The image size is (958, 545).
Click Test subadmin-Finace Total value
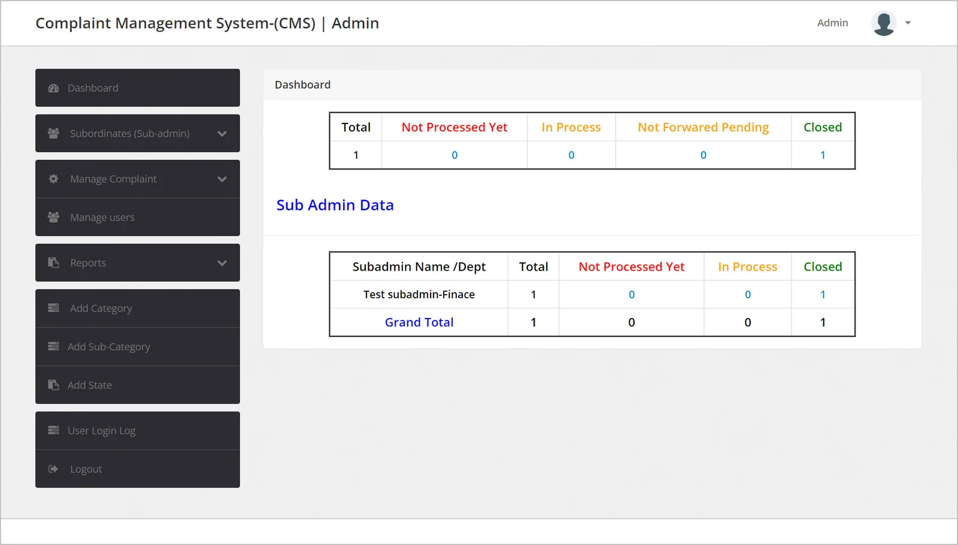pos(533,295)
